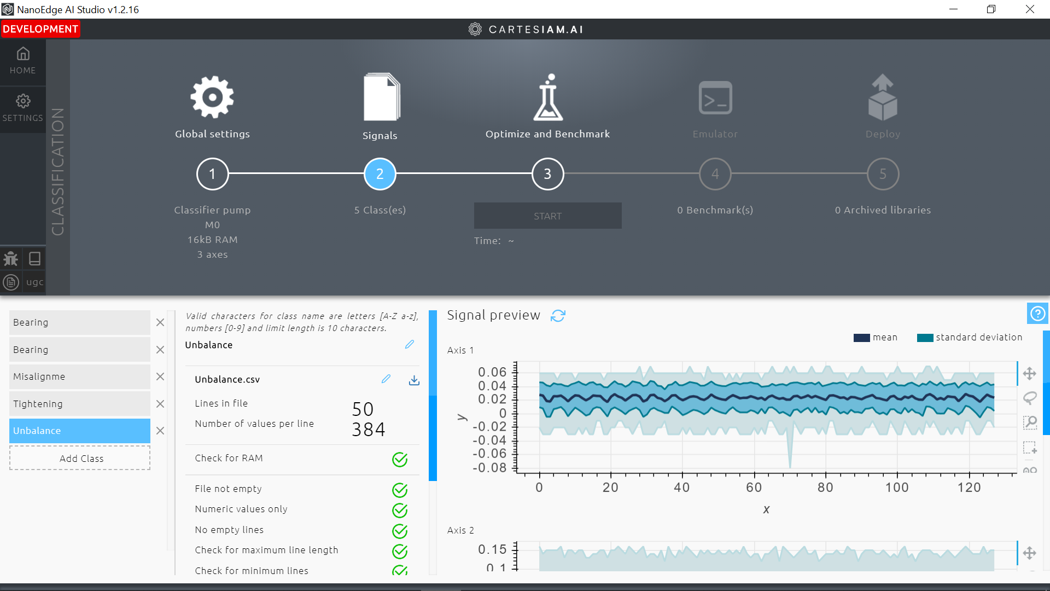Open the help question mark icon
The image size is (1050, 591).
1037,313
